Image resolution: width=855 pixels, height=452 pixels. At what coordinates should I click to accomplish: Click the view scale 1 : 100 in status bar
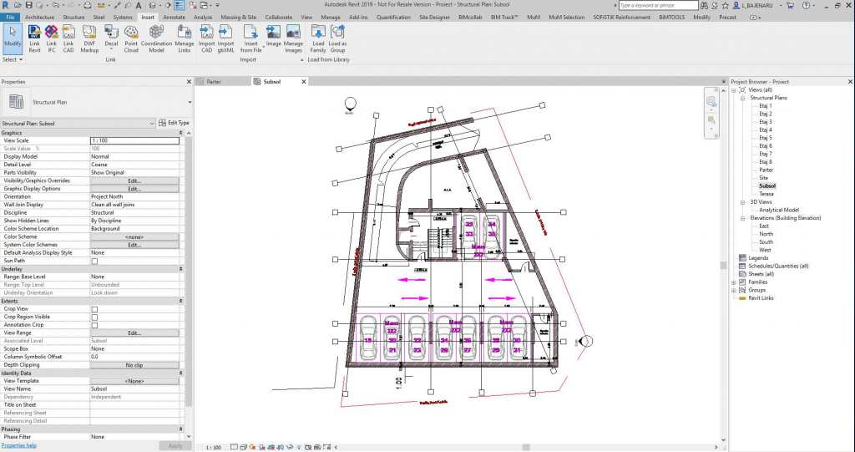pos(214,447)
